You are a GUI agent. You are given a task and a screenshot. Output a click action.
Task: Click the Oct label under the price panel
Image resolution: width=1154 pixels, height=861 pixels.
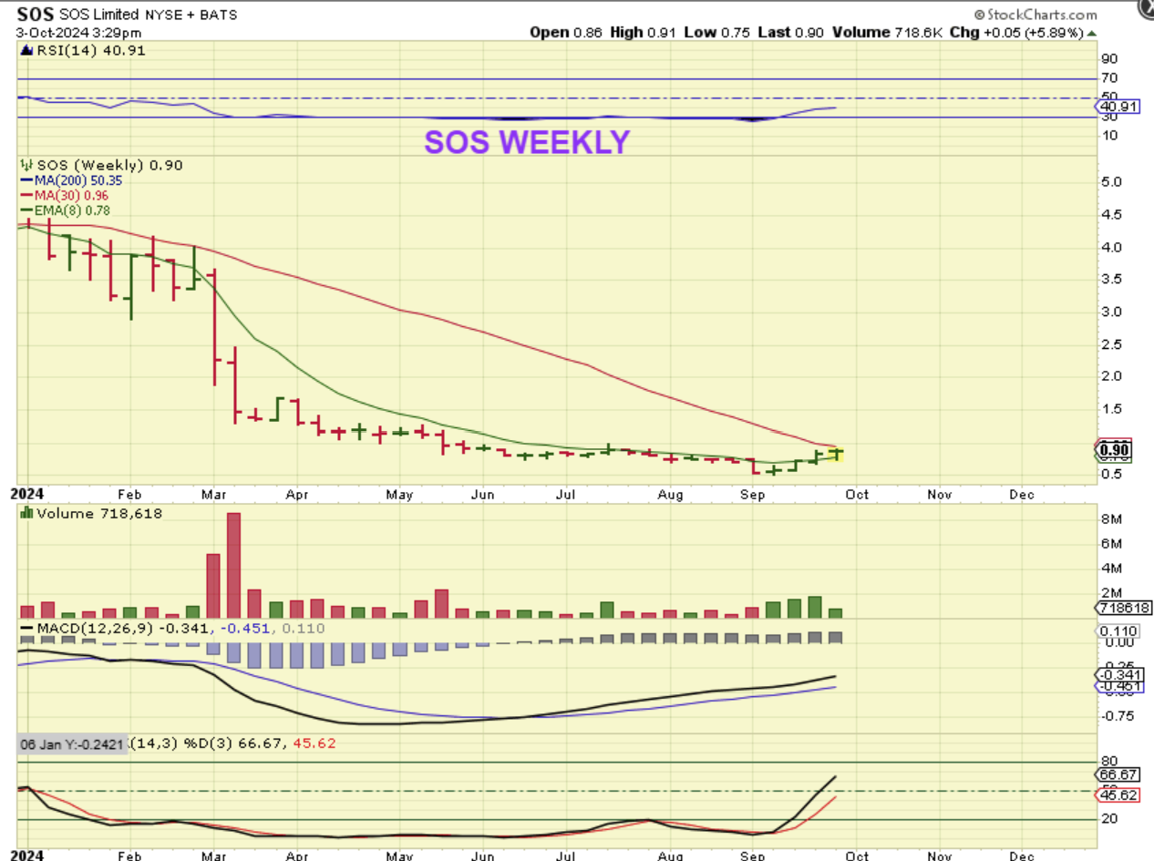pos(857,495)
